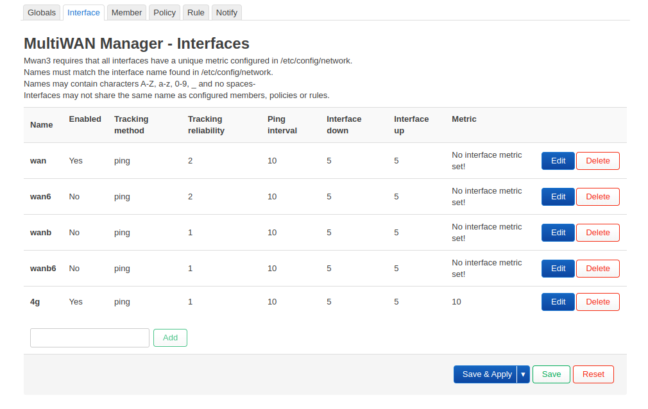Click the 'Ping interval' column header

tap(282, 125)
